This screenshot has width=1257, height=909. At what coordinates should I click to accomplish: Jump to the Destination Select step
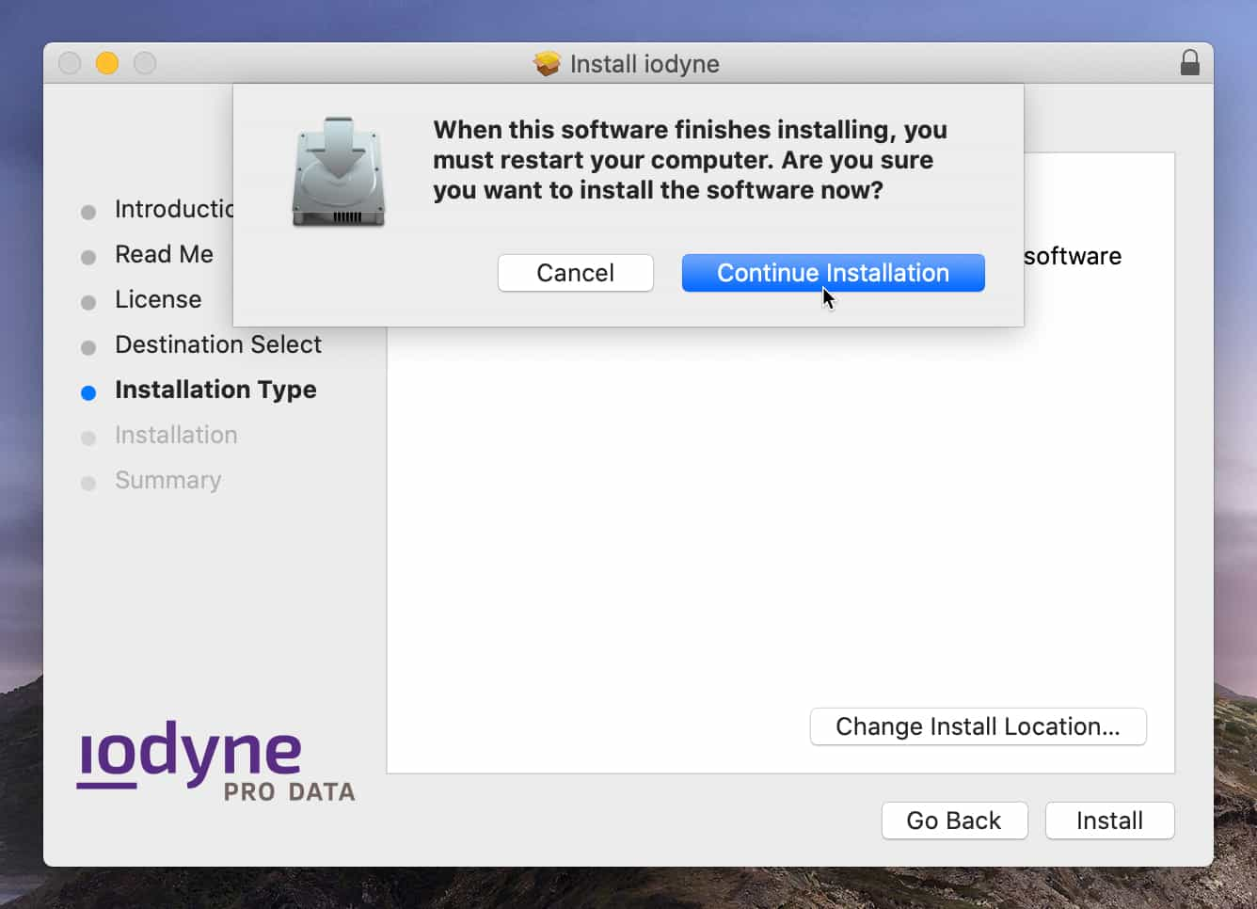(x=217, y=344)
